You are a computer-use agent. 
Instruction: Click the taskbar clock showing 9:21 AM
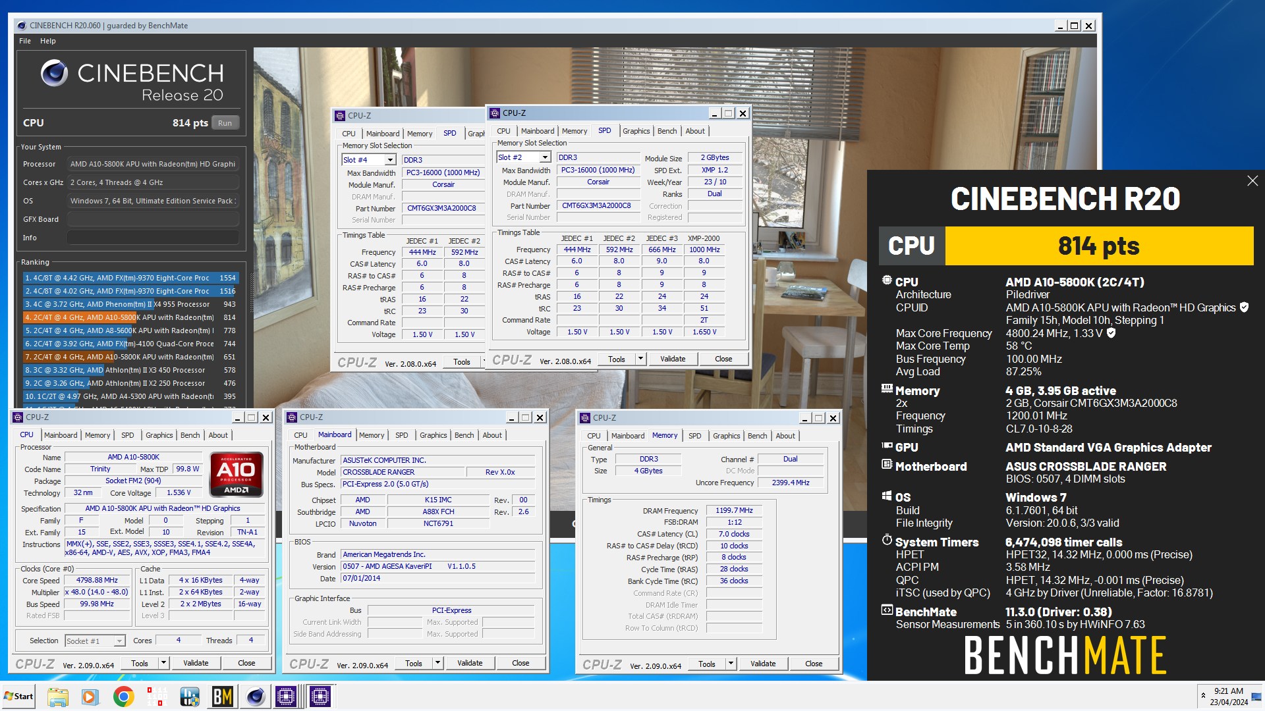pyautogui.click(x=1229, y=697)
